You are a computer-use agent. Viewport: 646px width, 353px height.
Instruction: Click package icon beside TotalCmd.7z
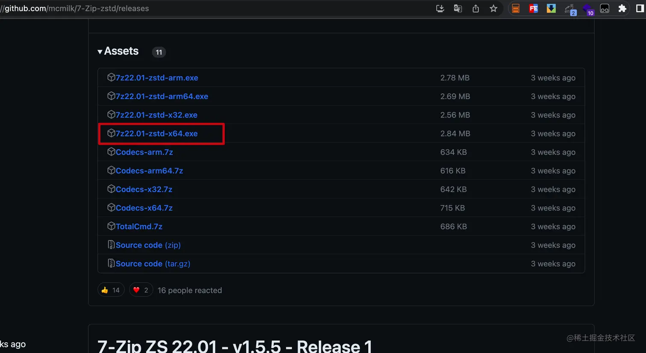111,226
